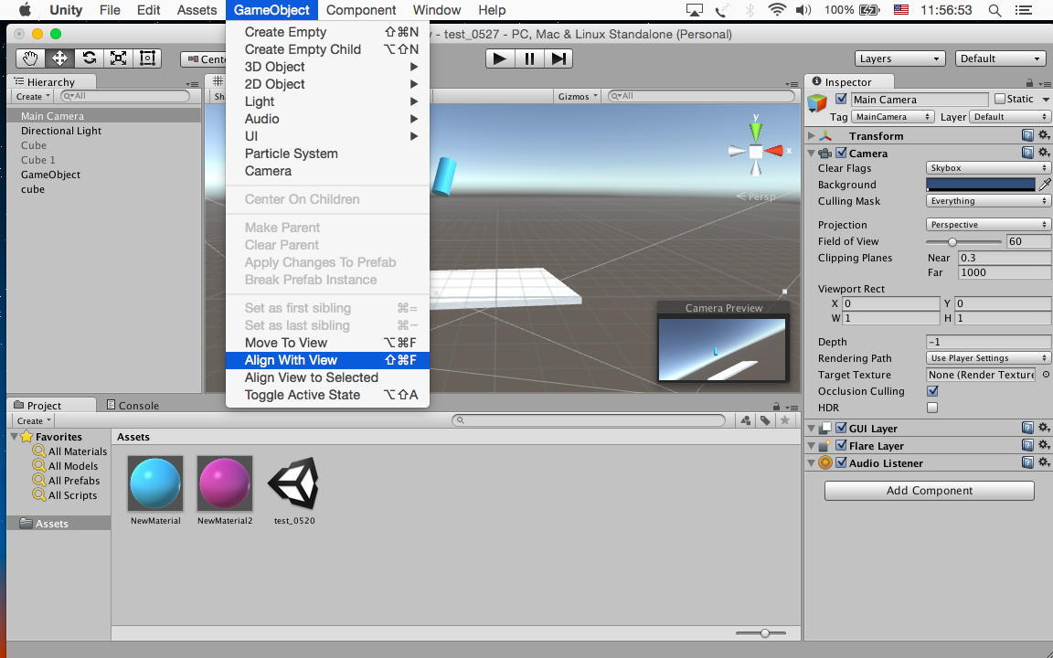Select Directional Light in Hierarchy

click(61, 131)
